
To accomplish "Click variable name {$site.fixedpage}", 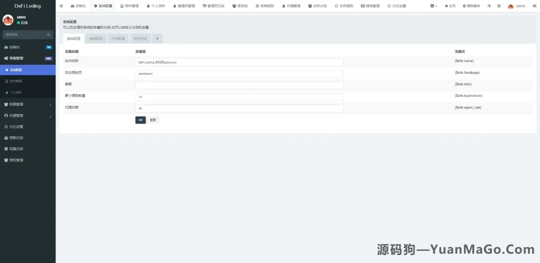I will point(467,73).
